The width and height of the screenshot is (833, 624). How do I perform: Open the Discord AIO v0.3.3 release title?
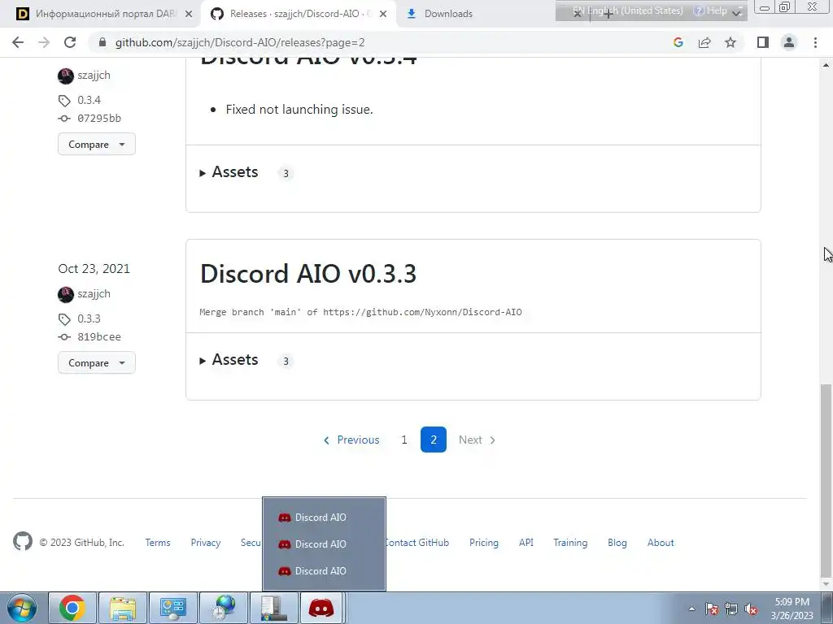click(x=308, y=274)
